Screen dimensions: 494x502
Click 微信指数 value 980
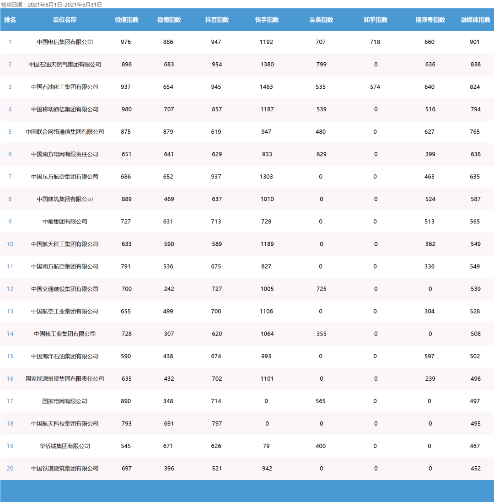click(x=127, y=109)
